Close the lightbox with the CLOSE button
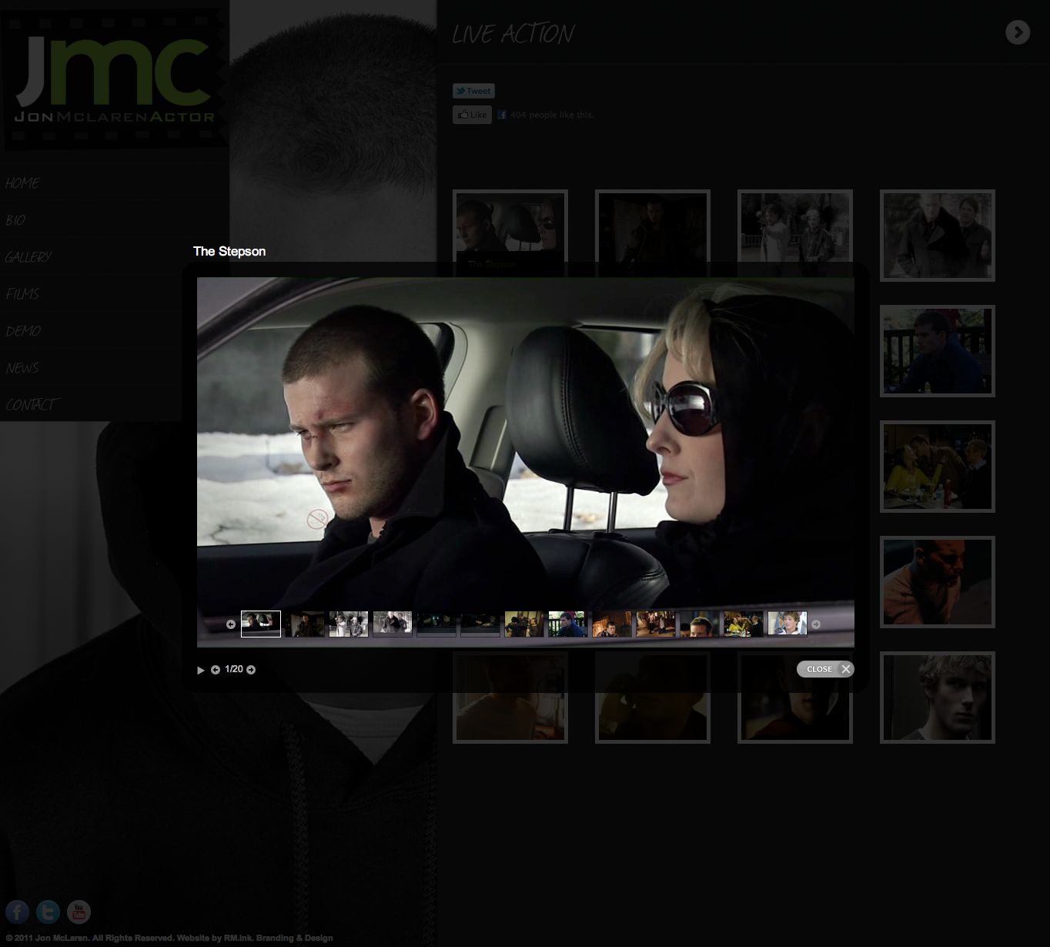This screenshot has height=947, width=1050. tap(825, 669)
